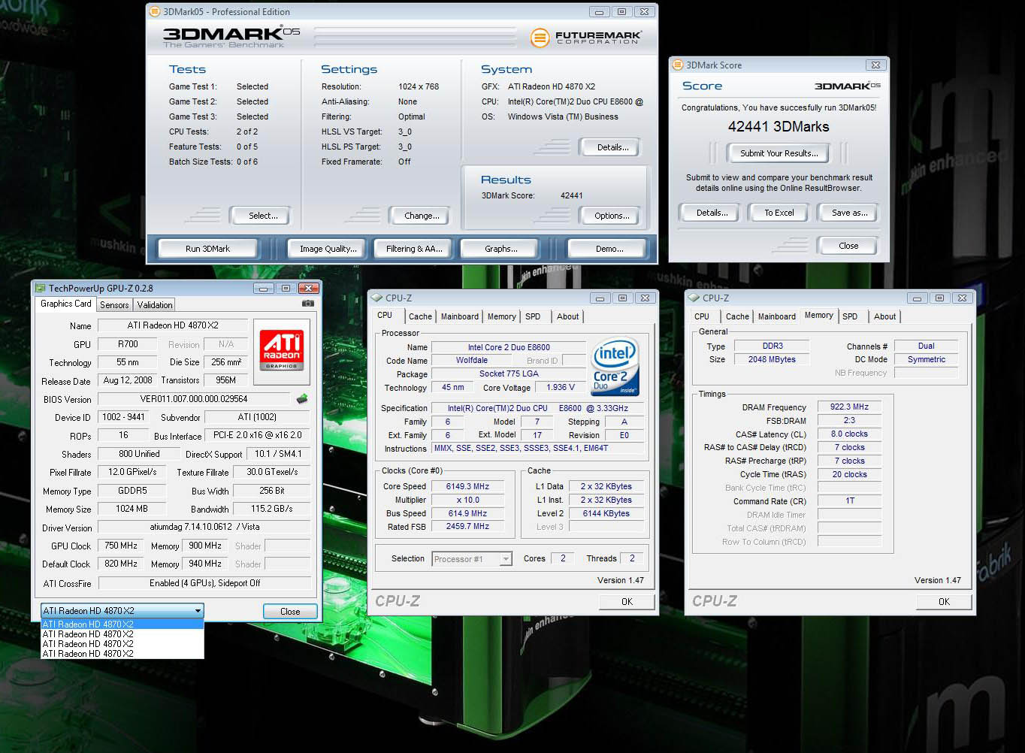
Task: Click the Driver Version field in GPU-Z
Action: click(x=204, y=528)
